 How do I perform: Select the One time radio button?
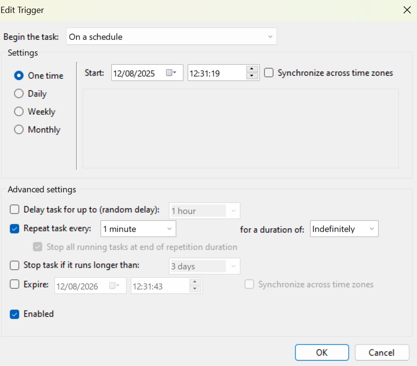[x=19, y=75]
